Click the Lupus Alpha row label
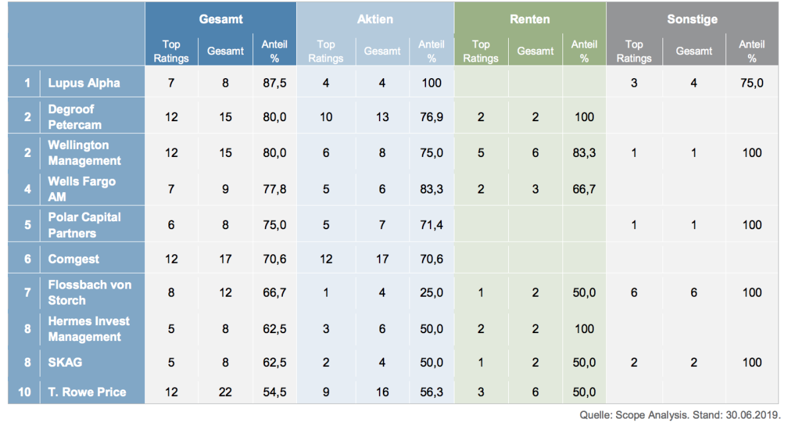Screen dimensions: 795x447 tap(84, 83)
